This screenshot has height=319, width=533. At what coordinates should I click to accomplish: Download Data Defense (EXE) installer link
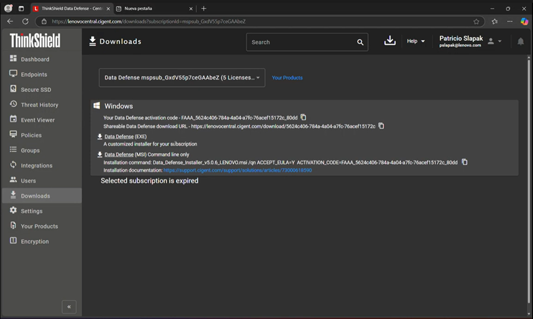pyautogui.click(x=119, y=136)
